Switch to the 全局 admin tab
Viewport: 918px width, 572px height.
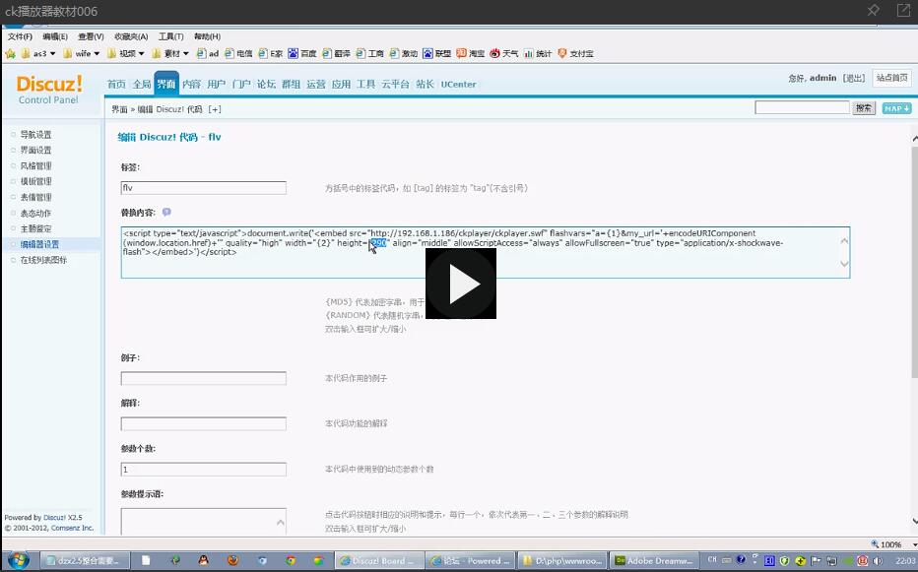142,85
